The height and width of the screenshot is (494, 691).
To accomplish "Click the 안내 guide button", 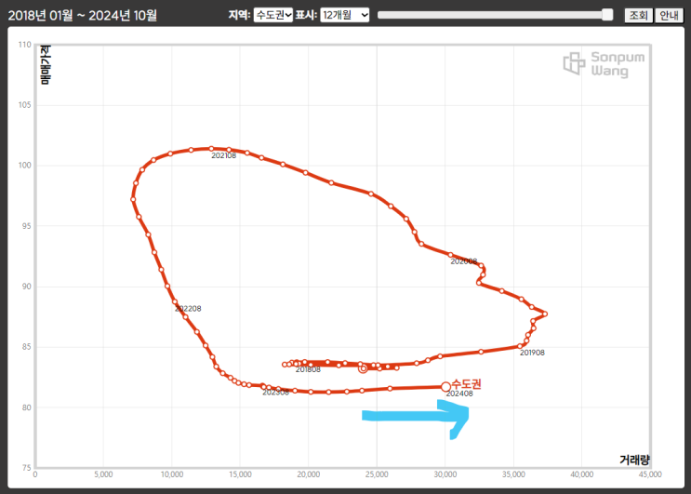I will click(x=669, y=16).
